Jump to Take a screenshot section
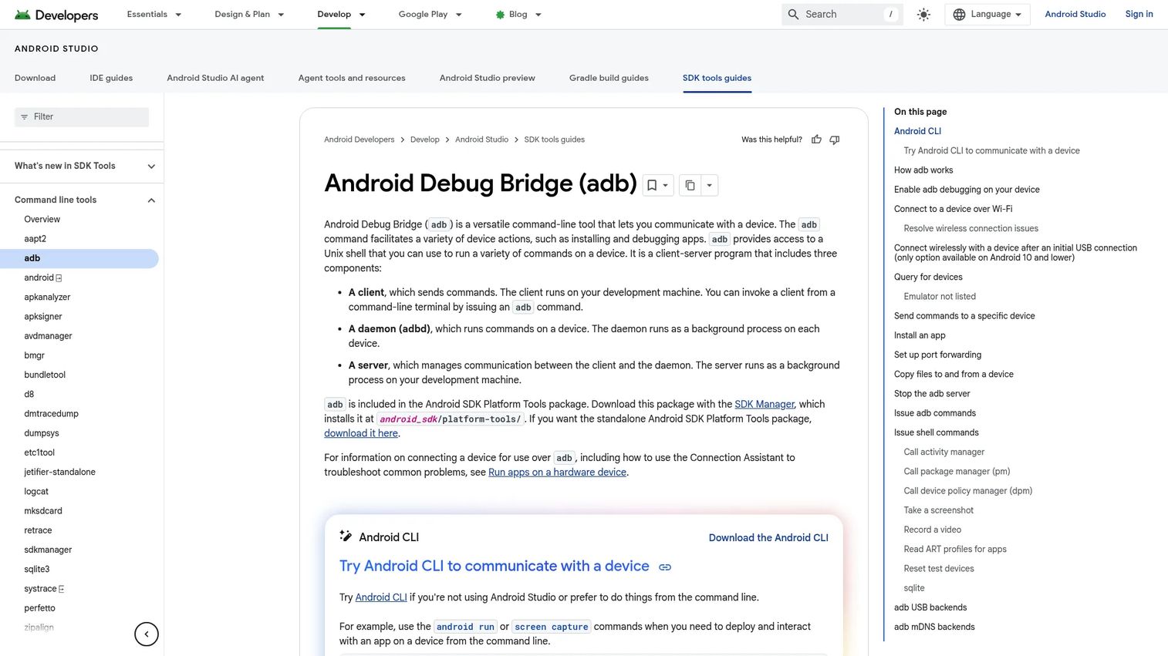This screenshot has height=656, width=1168. tap(938, 510)
